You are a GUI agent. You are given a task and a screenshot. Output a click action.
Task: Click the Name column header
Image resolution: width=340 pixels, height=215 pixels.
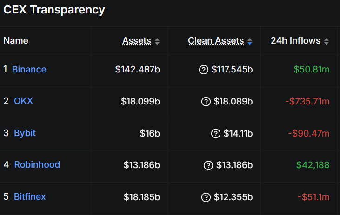coord(16,41)
